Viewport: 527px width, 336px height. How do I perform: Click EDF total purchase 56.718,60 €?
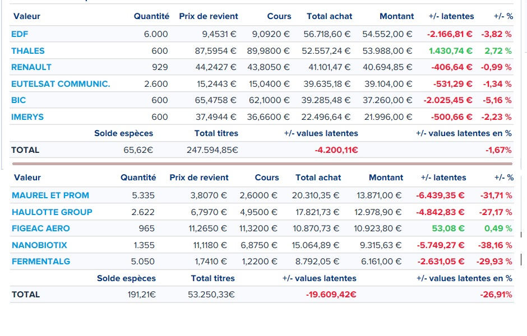(x=327, y=34)
